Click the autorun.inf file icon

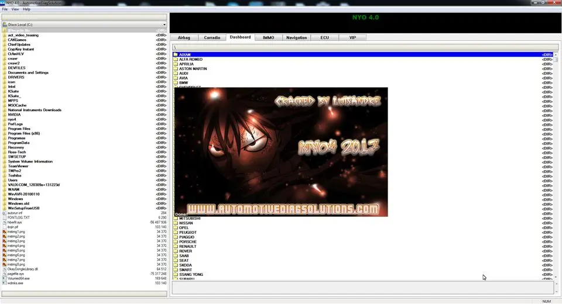click(x=4, y=213)
